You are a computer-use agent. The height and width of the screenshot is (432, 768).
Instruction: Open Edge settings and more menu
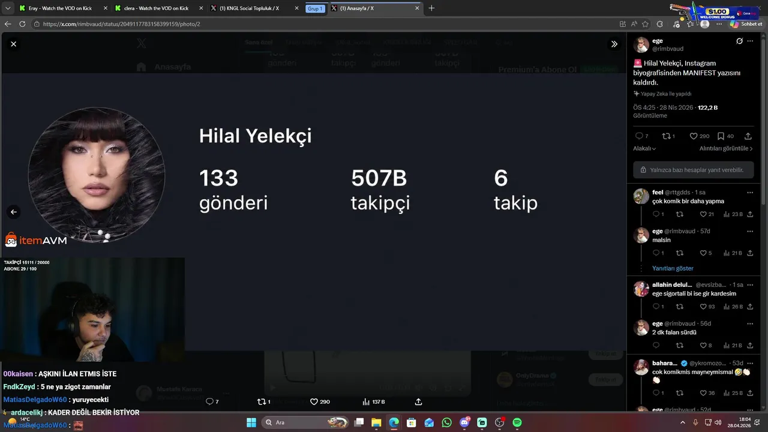719,24
